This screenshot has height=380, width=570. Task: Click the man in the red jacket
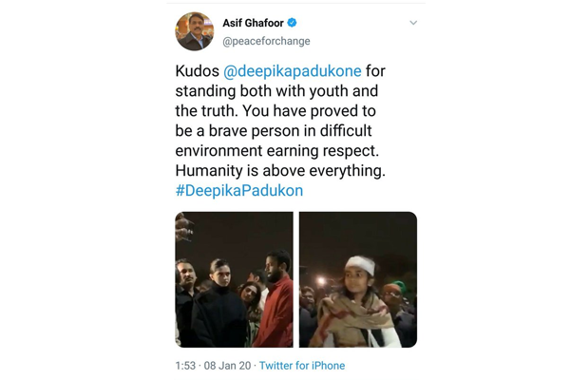[275, 298]
